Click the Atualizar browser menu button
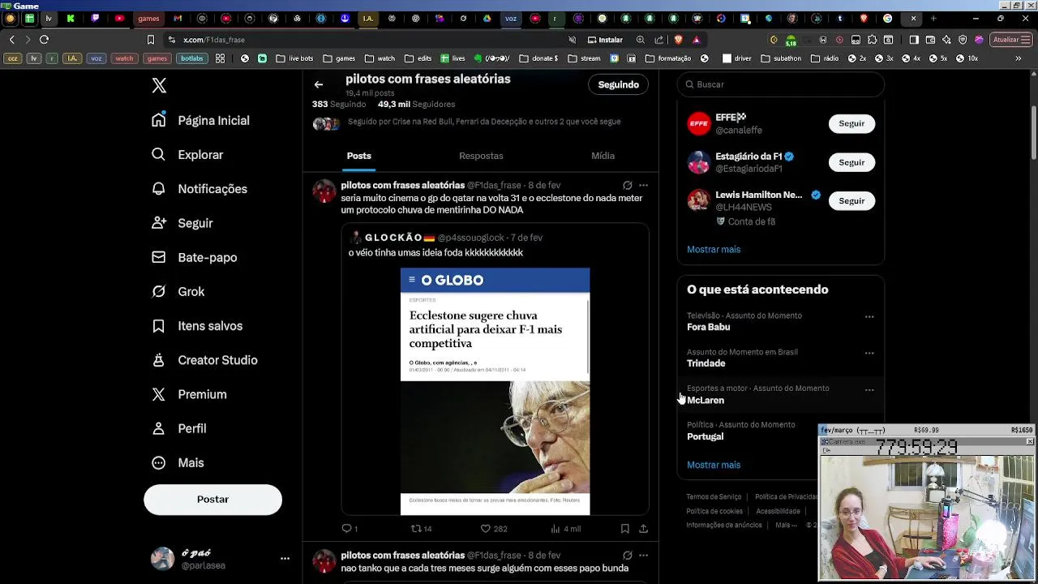The height and width of the screenshot is (584, 1038). pos(1010,40)
